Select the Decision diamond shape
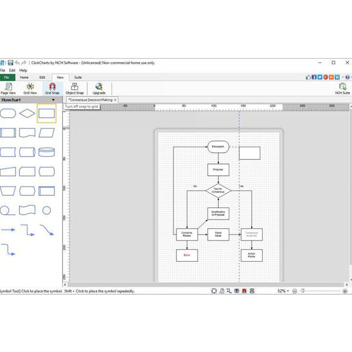 27,113
